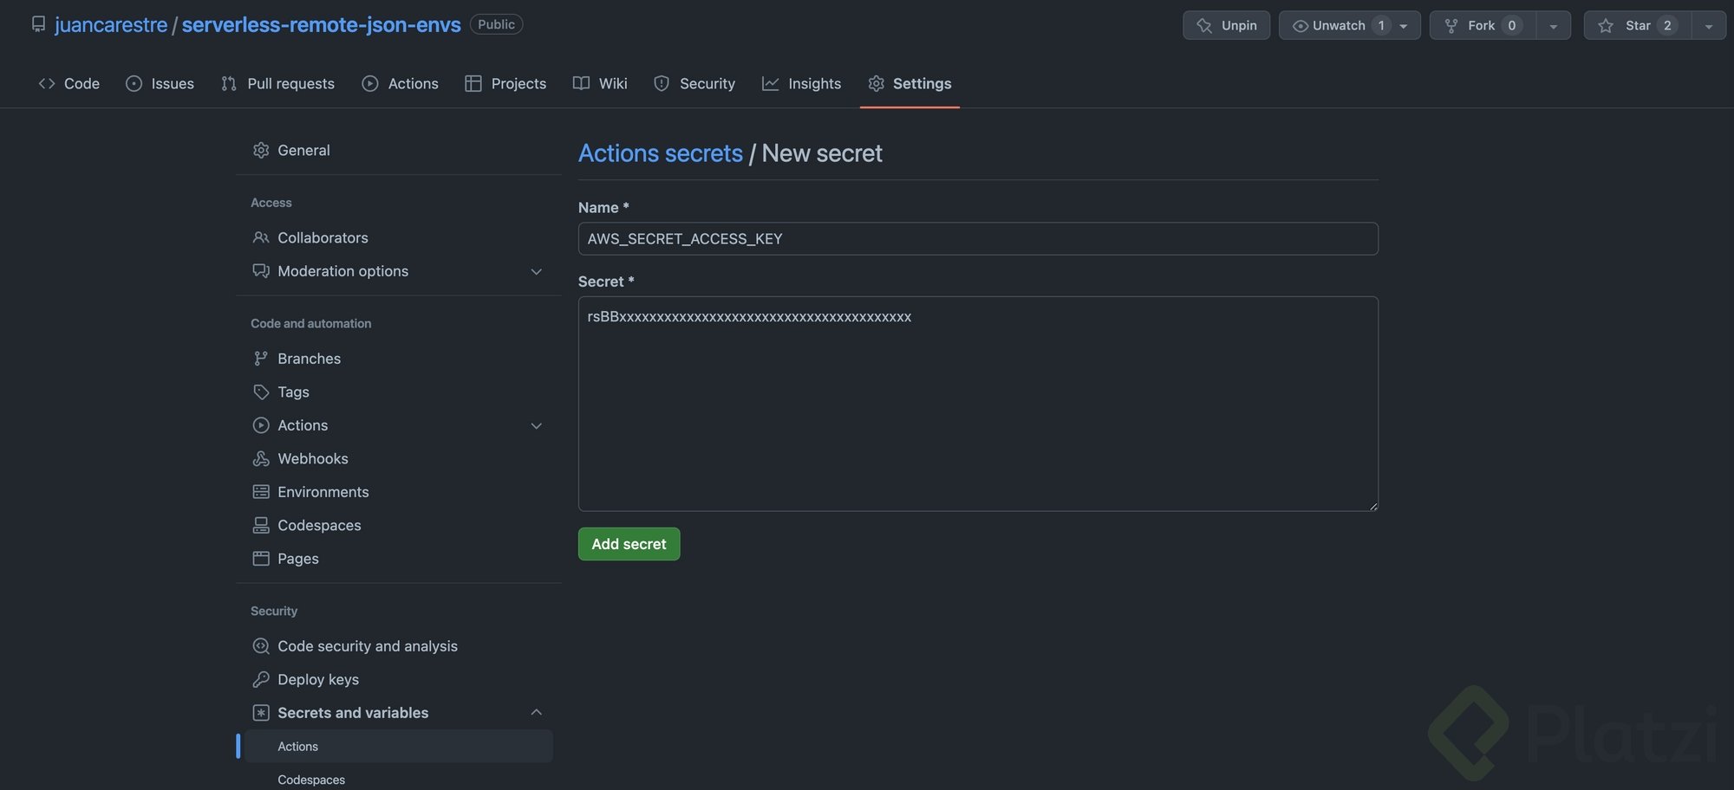Viewport: 1734px width, 790px height.
Task: Click the Collaborators people icon
Action: tap(261, 237)
